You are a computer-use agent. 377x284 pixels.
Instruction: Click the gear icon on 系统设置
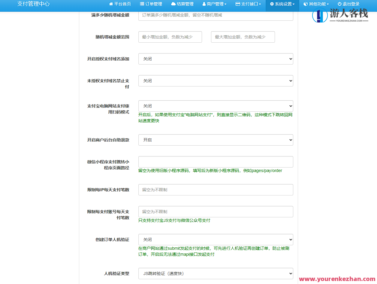coord(272,4)
